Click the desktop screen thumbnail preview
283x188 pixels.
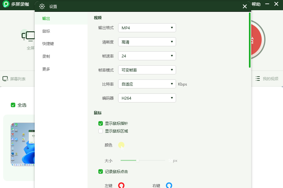[23, 144]
